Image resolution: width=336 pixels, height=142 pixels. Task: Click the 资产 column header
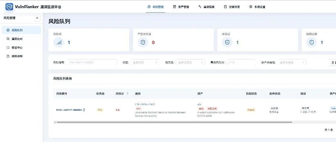[200, 93]
